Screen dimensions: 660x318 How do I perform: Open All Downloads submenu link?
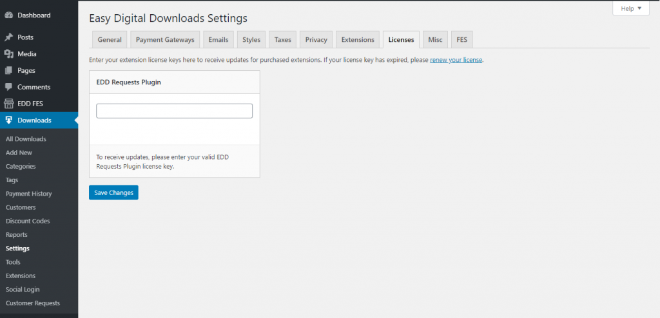click(x=26, y=139)
